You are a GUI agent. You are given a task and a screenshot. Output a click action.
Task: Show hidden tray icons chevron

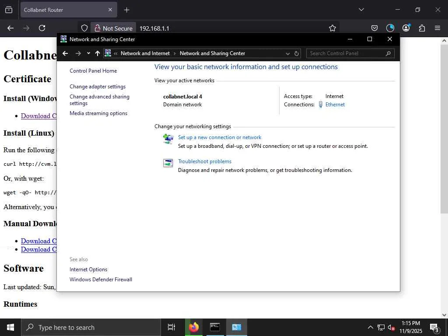(370, 327)
